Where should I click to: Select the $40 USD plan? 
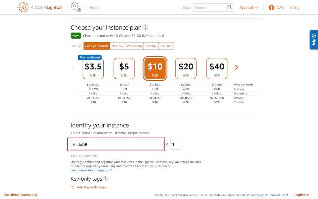pyautogui.click(x=217, y=69)
